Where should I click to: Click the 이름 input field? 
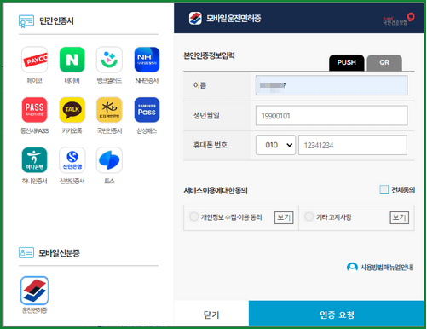[x=332, y=85]
